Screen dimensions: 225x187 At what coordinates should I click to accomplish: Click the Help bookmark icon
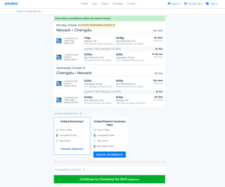207,4
